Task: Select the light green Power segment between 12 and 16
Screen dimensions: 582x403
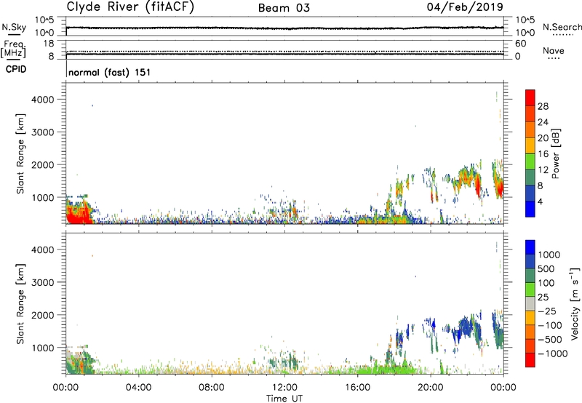Action: (x=530, y=161)
